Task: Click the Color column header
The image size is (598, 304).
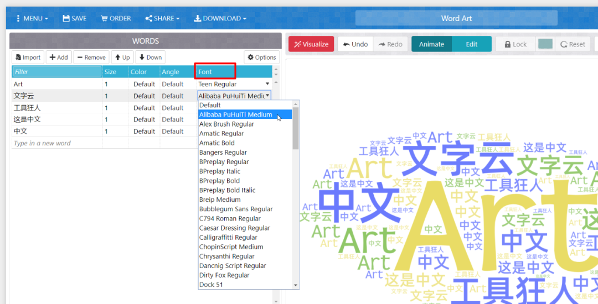Action: 144,71
